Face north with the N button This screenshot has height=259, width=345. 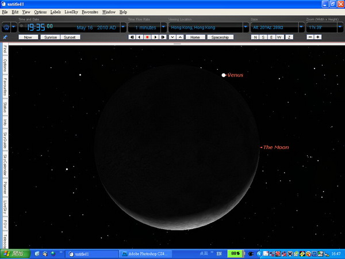click(255, 37)
